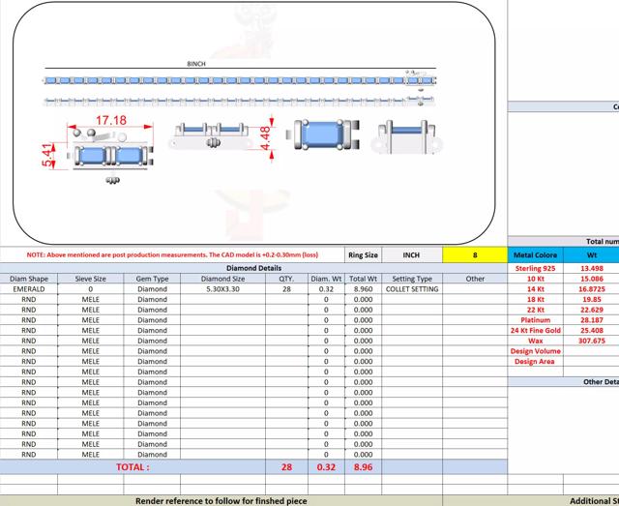The height and width of the screenshot is (506, 619).
Task: Select the QTY. column header
Action: pyautogui.click(x=286, y=279)
